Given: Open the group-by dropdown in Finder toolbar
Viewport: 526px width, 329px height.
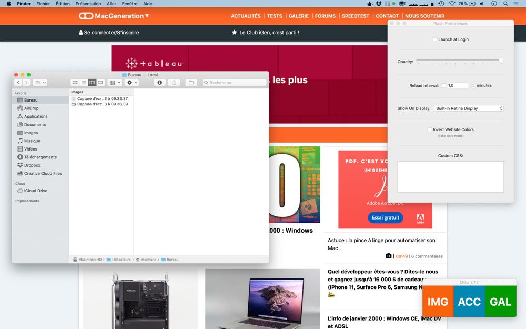Looking at the screenshot, I should [115, 83].
